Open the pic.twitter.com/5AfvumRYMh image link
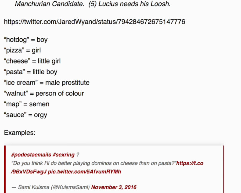This screenshot has width=241, height=193. click(84, 172)
